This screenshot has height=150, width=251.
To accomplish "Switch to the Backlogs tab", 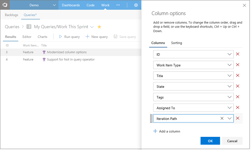I will (x=11, y=15).
